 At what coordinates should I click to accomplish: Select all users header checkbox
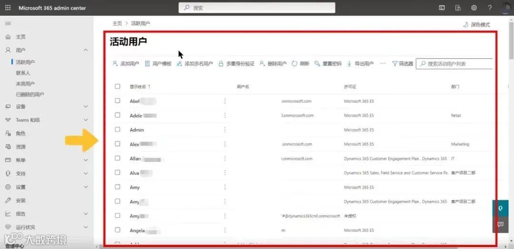coord(118,86)
